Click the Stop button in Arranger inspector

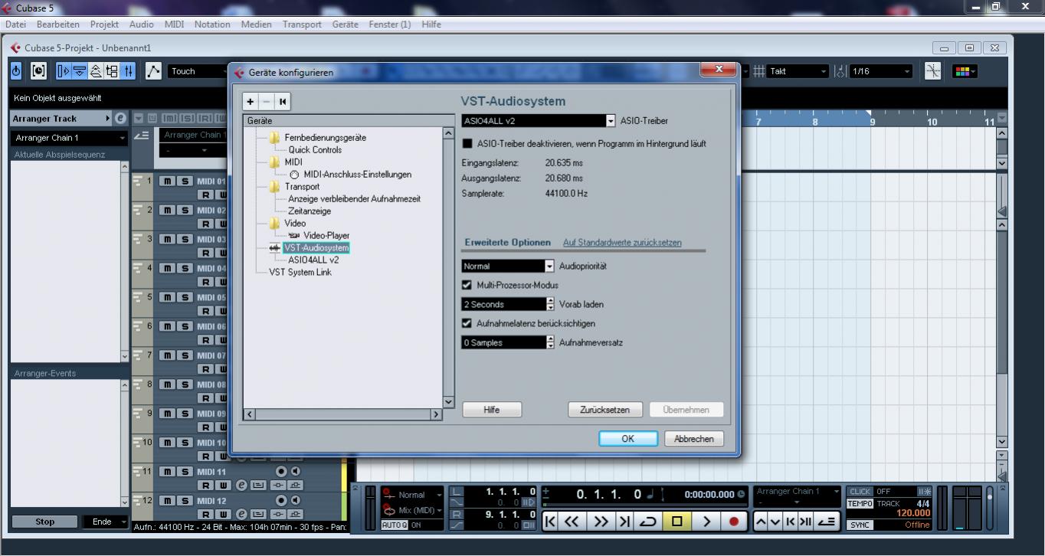tap(44, 522)
